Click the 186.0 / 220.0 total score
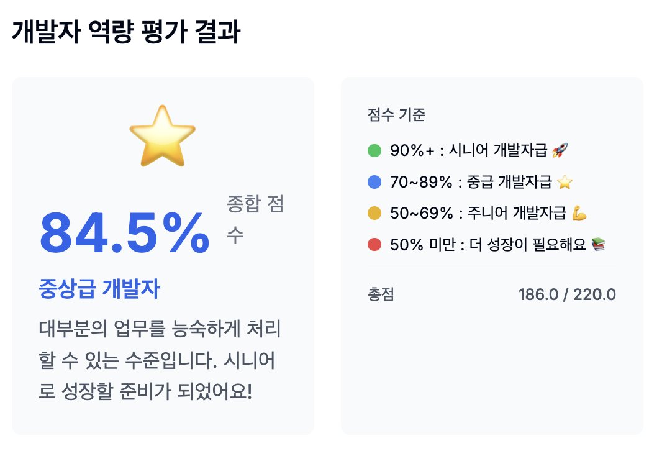This screenshot has height=451, width=662. [x=567, y=294]
